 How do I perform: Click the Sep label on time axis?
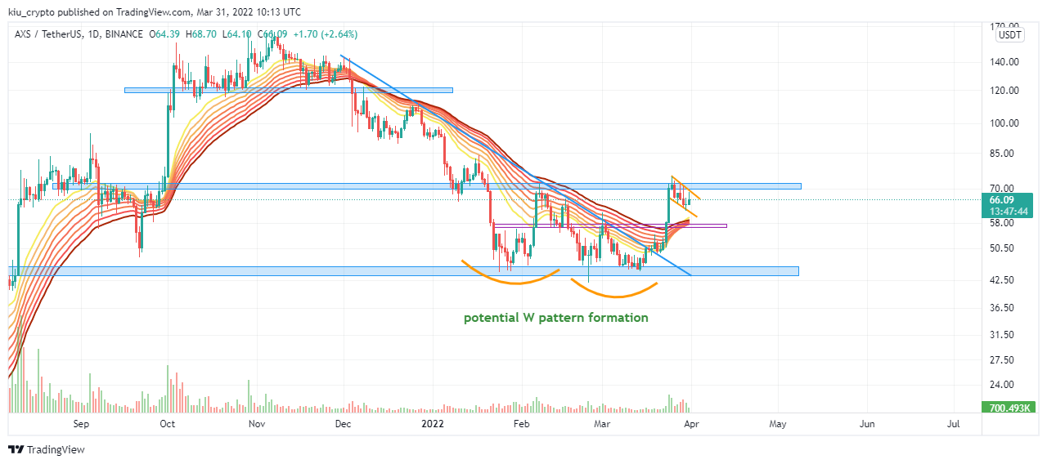pyautogui.click(x=80, y=424)
